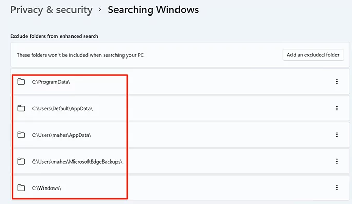Open more options for MicrosoftEdgeBackups folder
This screenshot has height=204, width=352.
tap(337, 161)
